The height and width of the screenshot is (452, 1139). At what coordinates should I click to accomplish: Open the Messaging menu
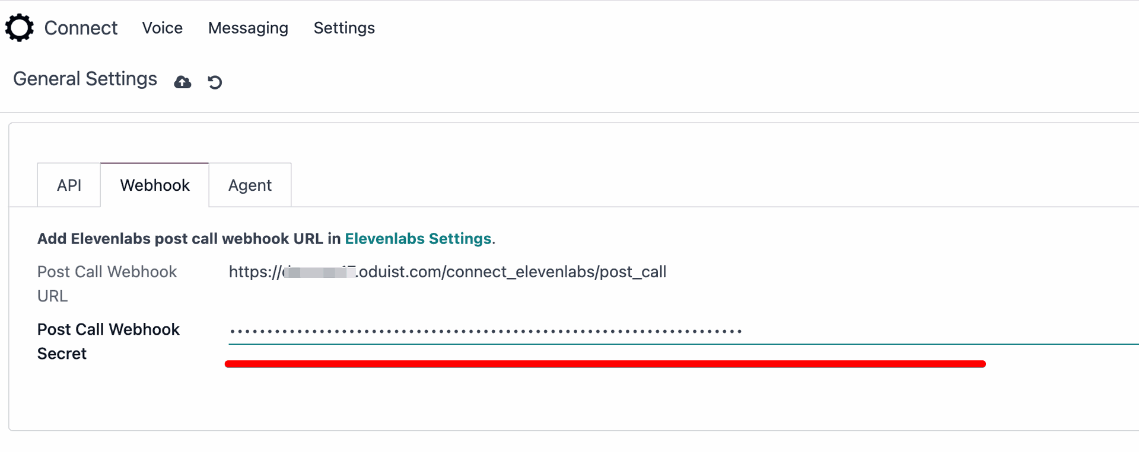[x=248, y=28]
